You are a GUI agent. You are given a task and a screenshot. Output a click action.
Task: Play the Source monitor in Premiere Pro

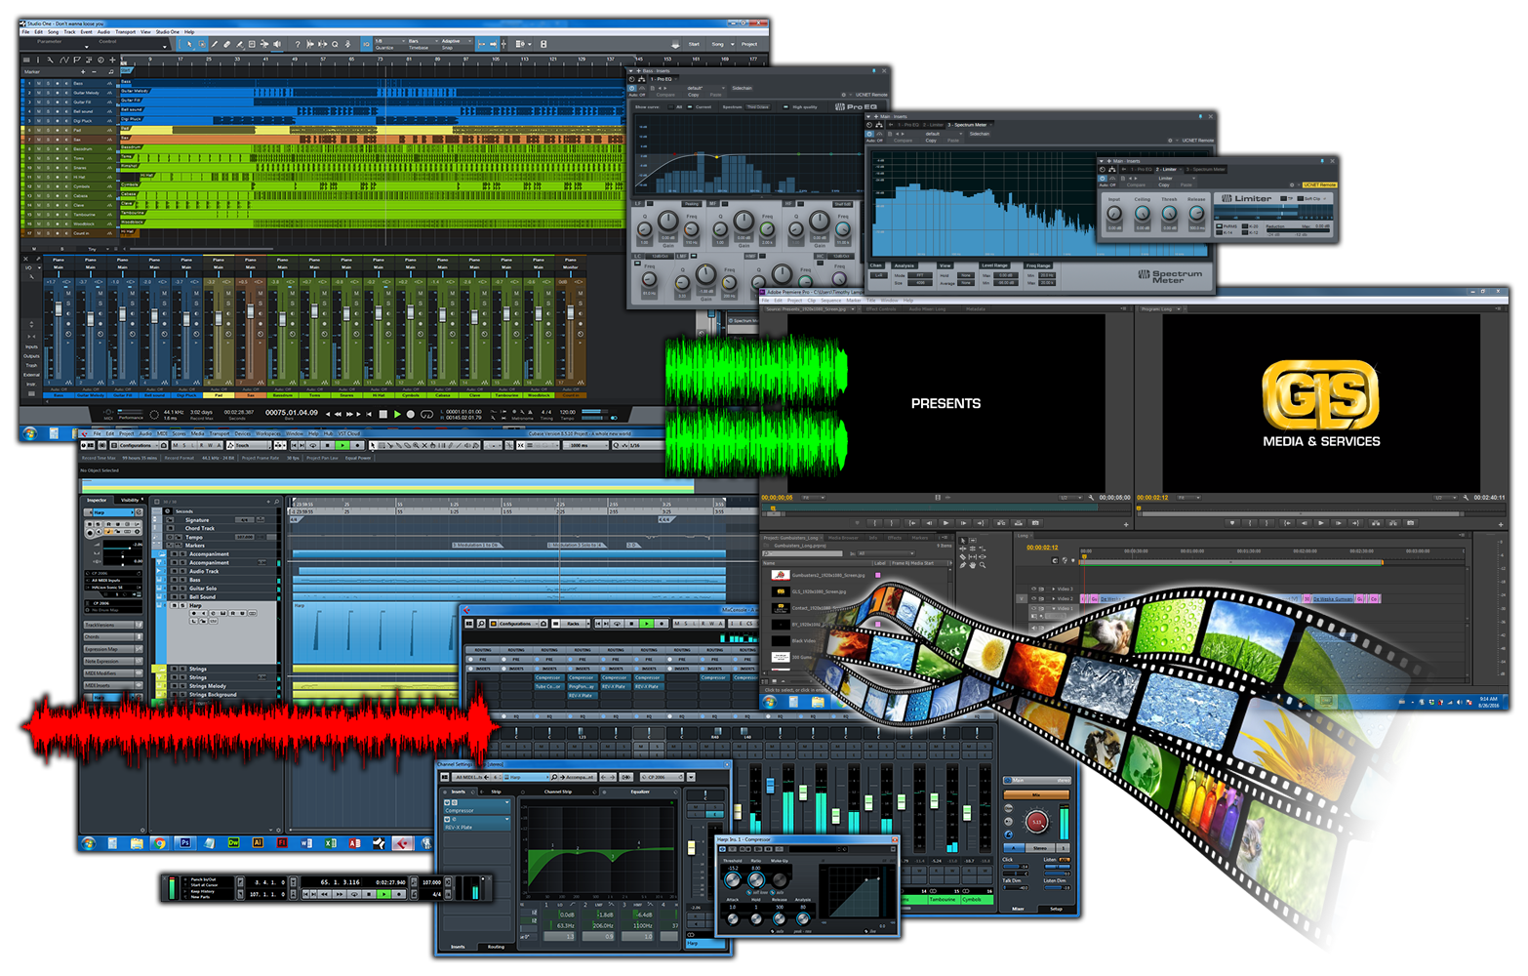click(945, 522)
